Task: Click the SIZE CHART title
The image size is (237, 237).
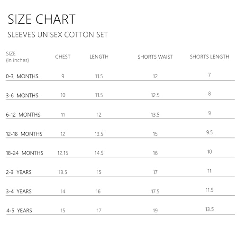Action: (42, 19)
